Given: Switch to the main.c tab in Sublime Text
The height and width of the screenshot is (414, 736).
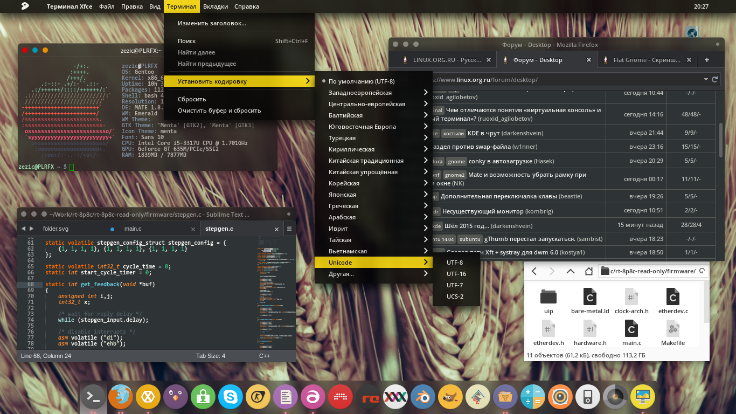Looking at the screenshot, I should tap(133, 229).
